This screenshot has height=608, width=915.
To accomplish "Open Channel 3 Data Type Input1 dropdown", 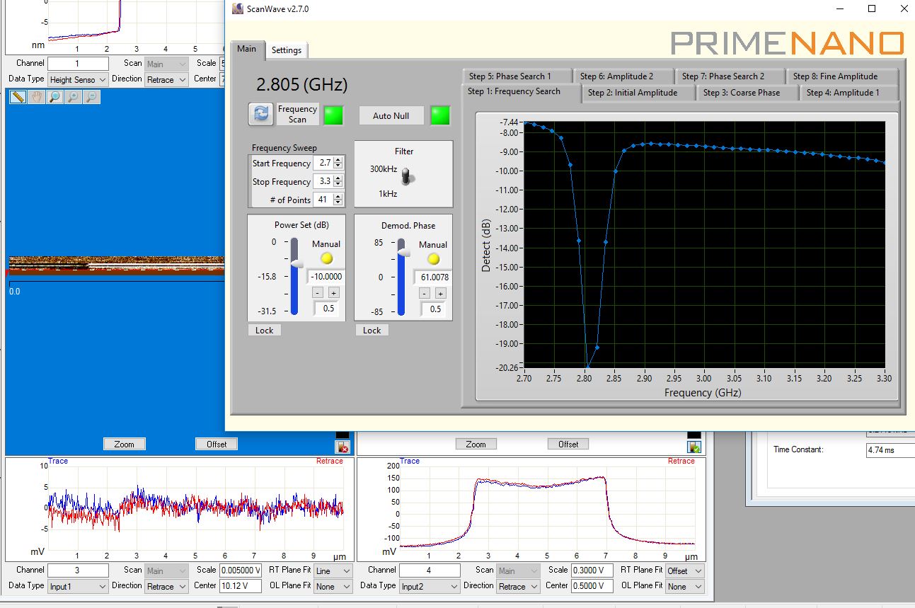I will point(78,587).
